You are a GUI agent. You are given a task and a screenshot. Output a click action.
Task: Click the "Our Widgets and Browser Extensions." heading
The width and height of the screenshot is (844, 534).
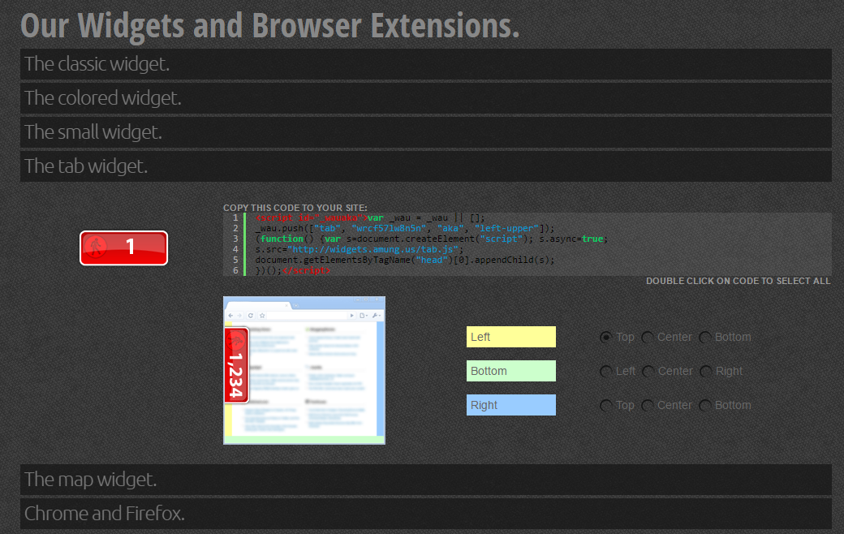click(x=270, y=25)
